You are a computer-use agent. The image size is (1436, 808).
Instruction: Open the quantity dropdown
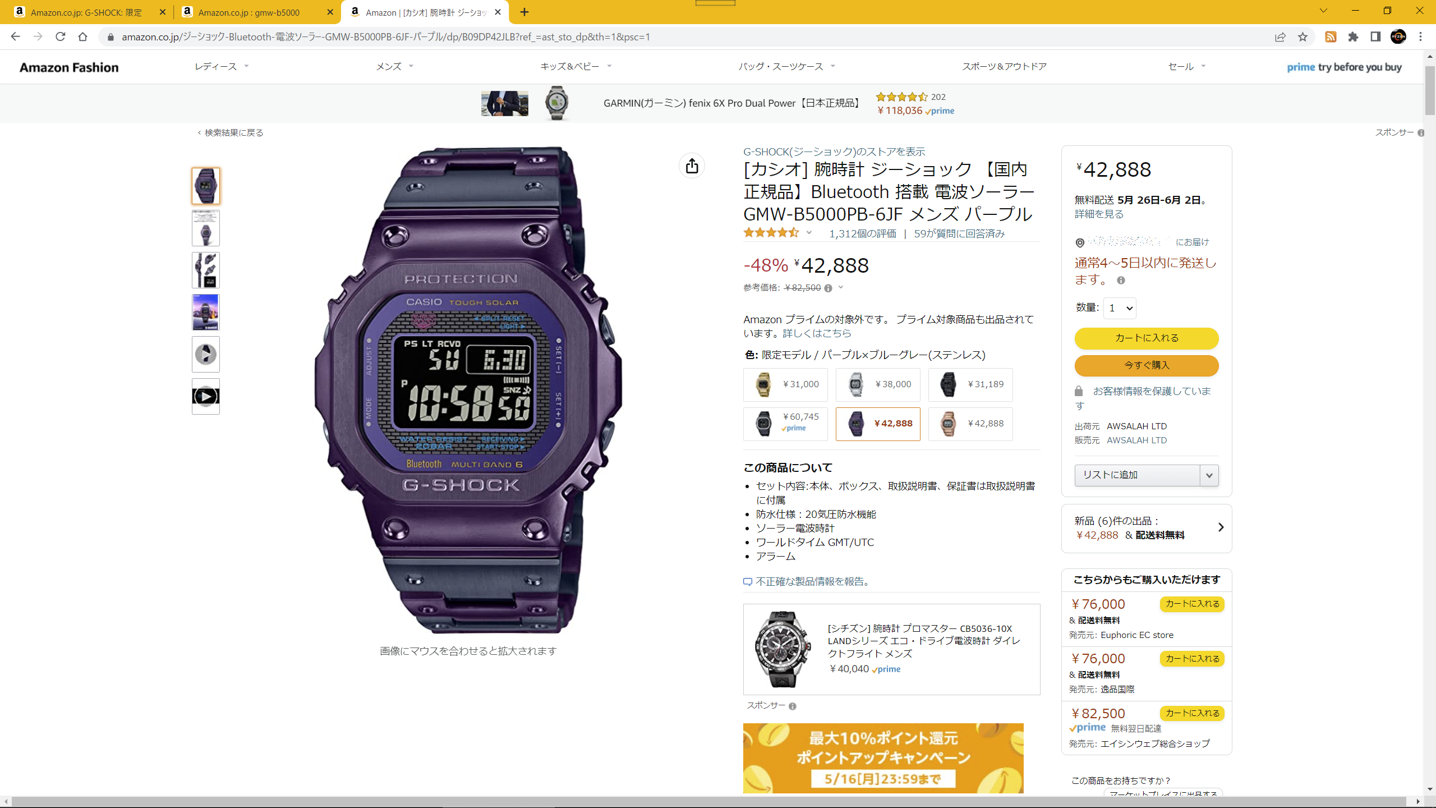1120,308
